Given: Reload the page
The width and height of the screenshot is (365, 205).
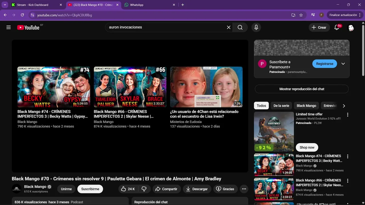Looking at the screenshot, I should point(22,15).
